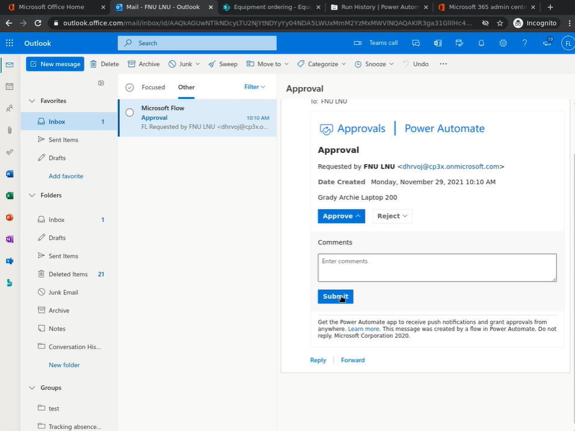
Task: Collapse the Folders section
Action: 32,196
